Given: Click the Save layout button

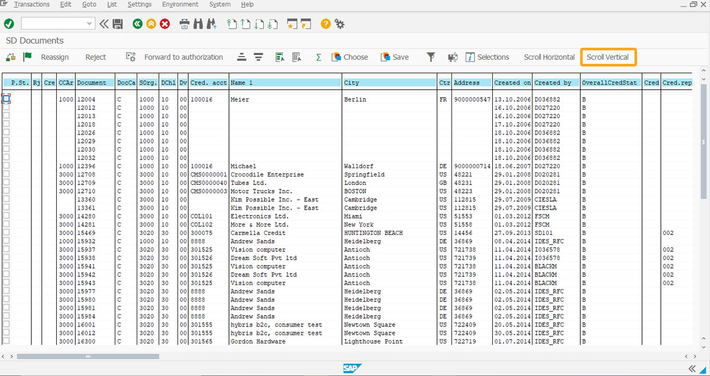Looking at the screenshot, I should tap(395, 57).
